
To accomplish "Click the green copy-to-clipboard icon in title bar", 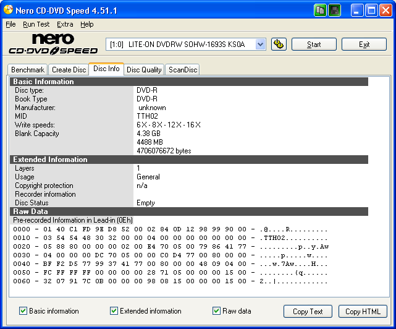I will (x=321, y=10).
